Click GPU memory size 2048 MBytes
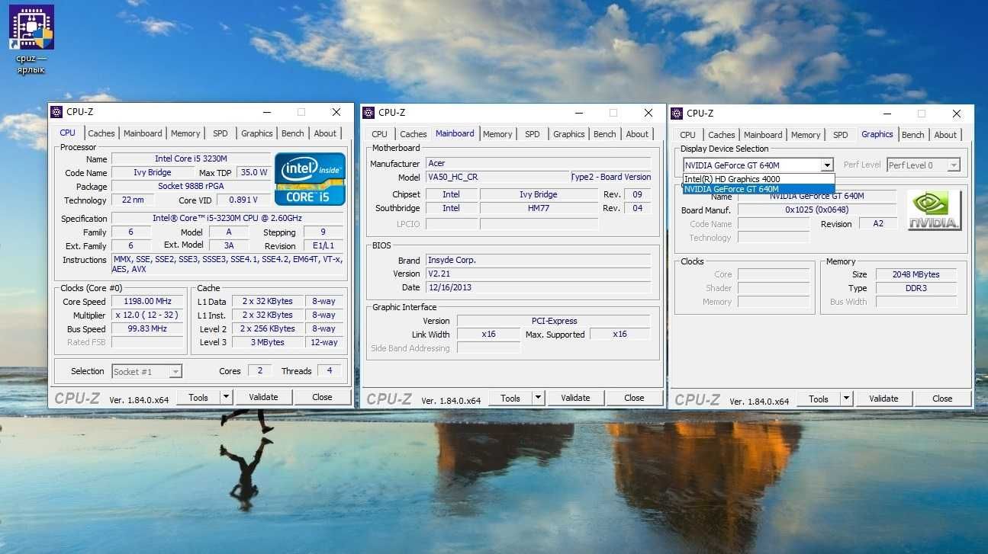This screenshot has height=554, width=988. [916, 274]
